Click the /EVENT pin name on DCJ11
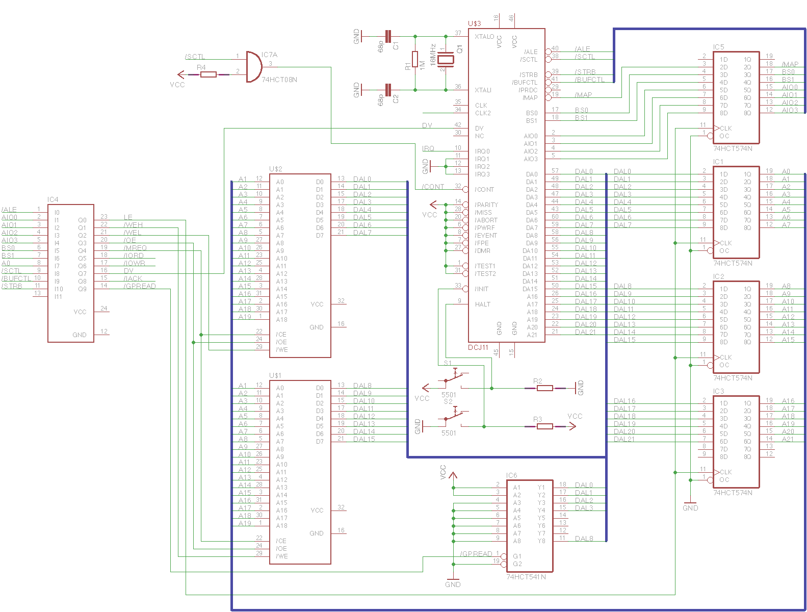 point(486,236)
